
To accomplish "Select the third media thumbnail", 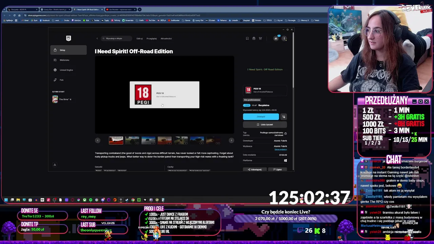I will tap(149, 140).
